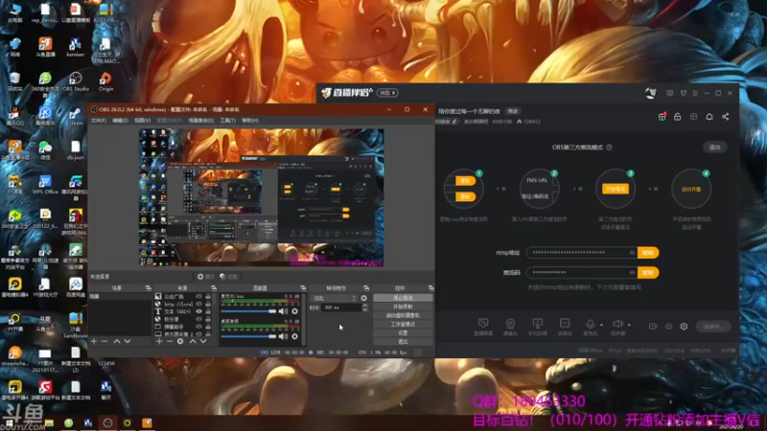
Task: Open the gift box icon with red badge
Action: click(x=662, y=117)
